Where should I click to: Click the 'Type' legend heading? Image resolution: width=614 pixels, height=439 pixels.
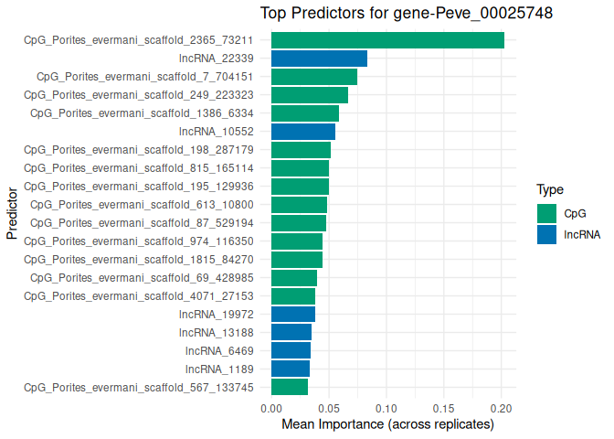(549, 190)
